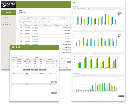Click the Caller Name column header
Screen dimensions: 129x104
[x=47, y=25]
